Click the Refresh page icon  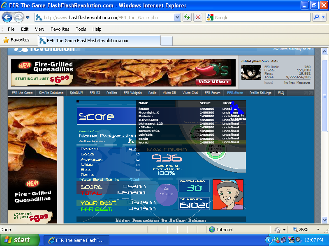(187, 17)
